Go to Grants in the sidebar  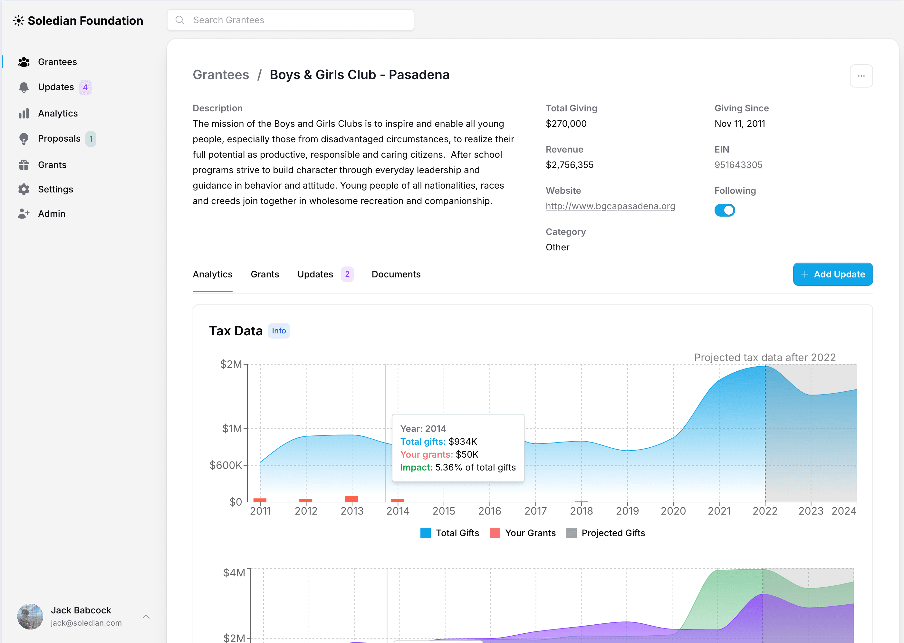tap(52, 165)
